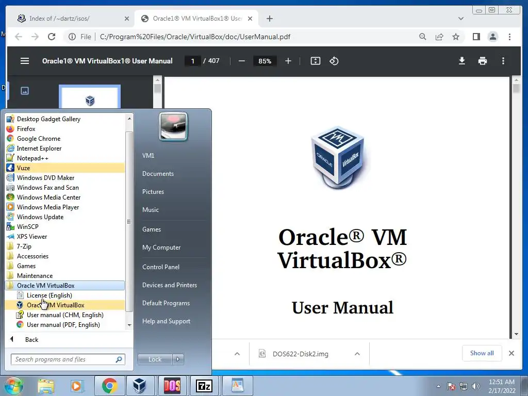
Task: Bookmark this page with the star icon
Action: pyautogui.click(x=456, y=37)
